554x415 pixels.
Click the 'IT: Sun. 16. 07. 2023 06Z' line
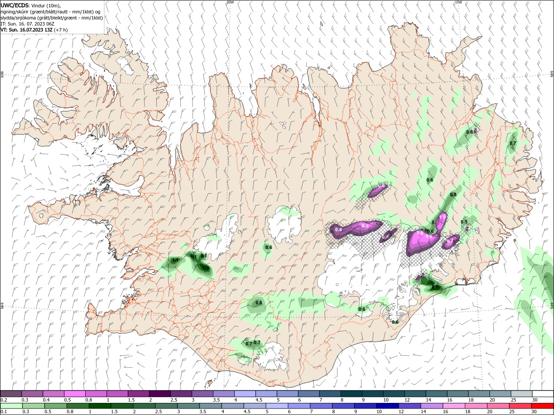pyautogui.click(x=27, y=24)
